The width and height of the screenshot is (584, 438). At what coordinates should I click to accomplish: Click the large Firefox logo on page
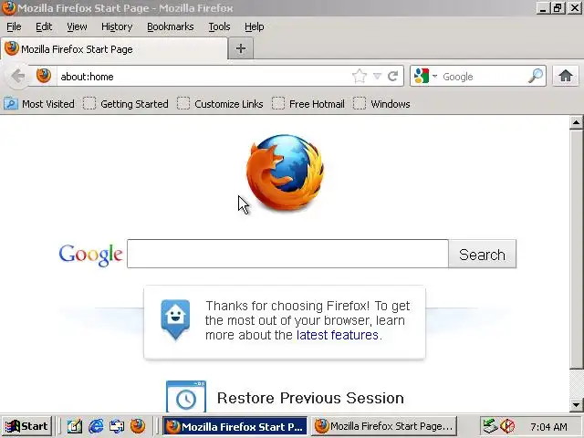[x=286, y=172]
